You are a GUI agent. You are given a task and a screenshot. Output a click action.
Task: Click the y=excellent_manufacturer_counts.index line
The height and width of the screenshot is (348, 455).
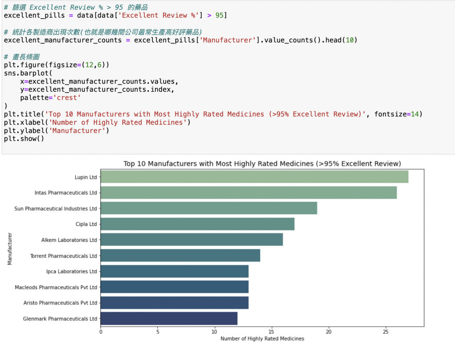coord(97,89)
